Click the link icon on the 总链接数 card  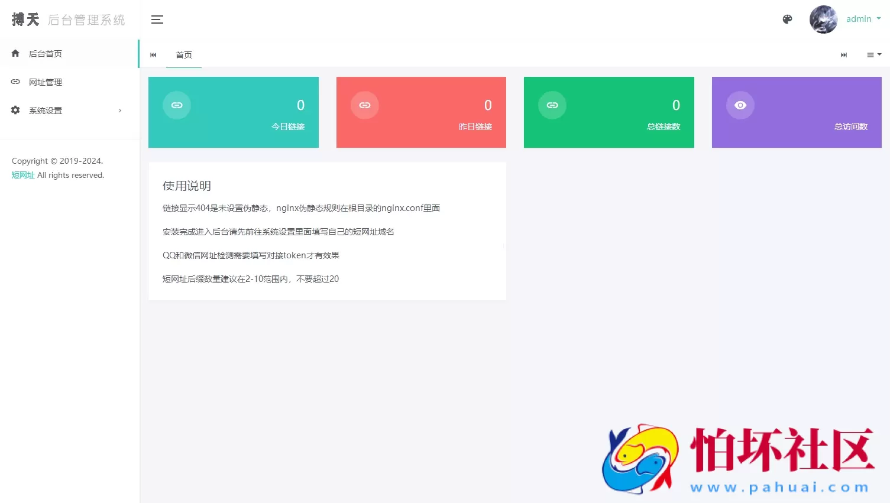[552, 105]
